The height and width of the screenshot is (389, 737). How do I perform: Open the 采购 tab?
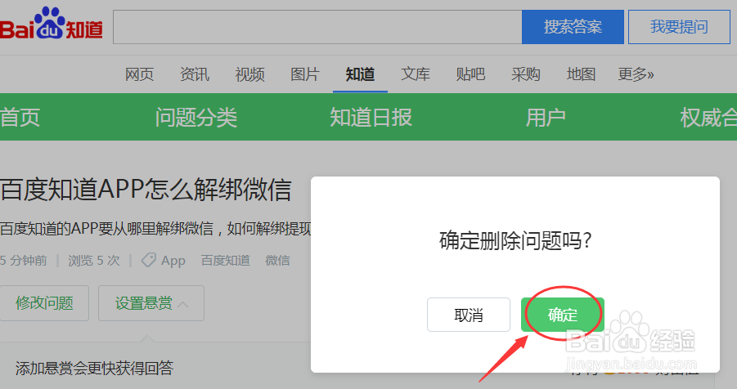point(526,74)
